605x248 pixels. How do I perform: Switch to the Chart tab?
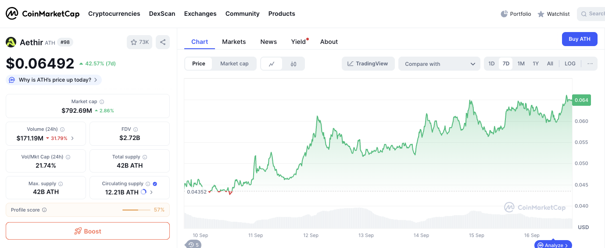[200, 42]
